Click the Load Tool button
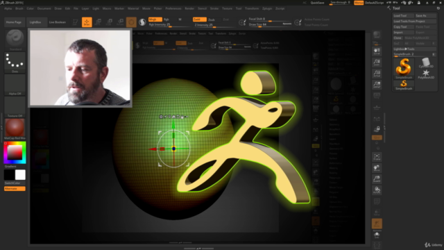The width and height of the screenshot is (444, 250). tap(403, 15)
